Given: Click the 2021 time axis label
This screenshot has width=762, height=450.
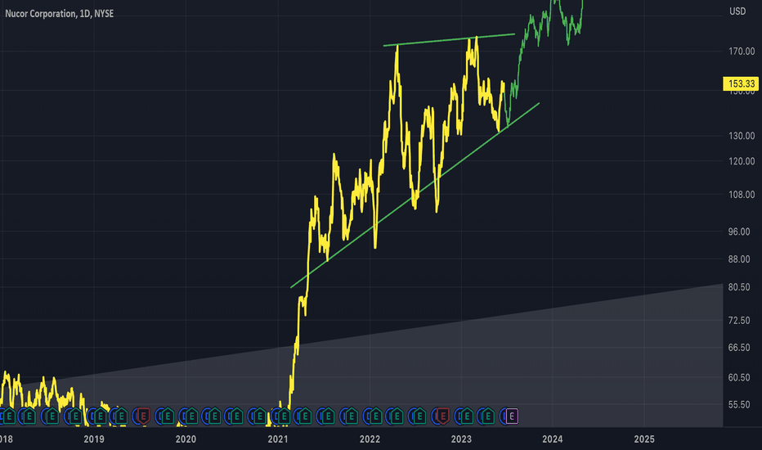Looking at the screenshot, I should (277, 439).
